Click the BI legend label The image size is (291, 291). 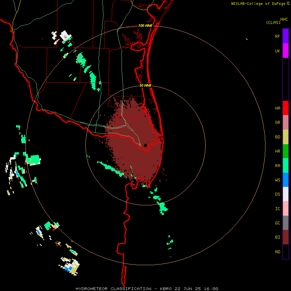[x=277, y=237]
